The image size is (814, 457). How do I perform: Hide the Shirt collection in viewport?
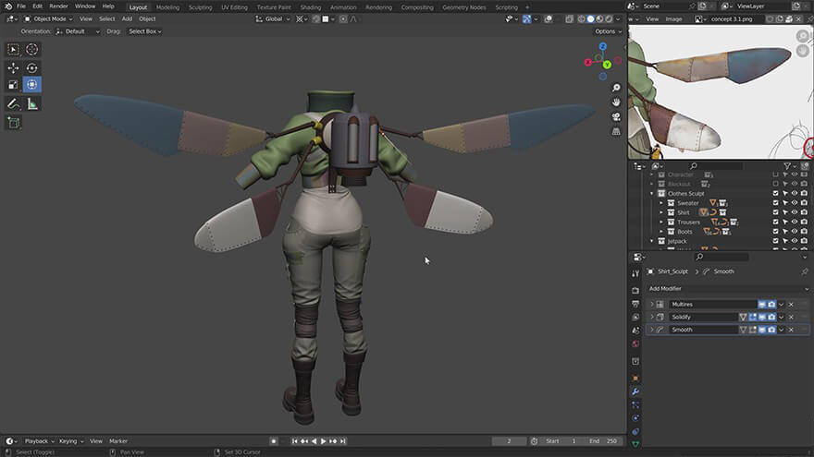pos(795,212)
